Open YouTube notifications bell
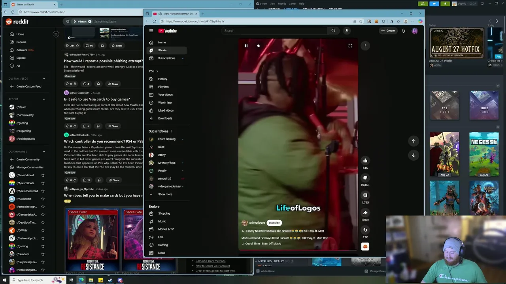506x284 pixels. [403, 31]
